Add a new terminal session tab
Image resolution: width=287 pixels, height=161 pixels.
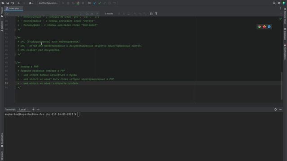coord(33,110)
